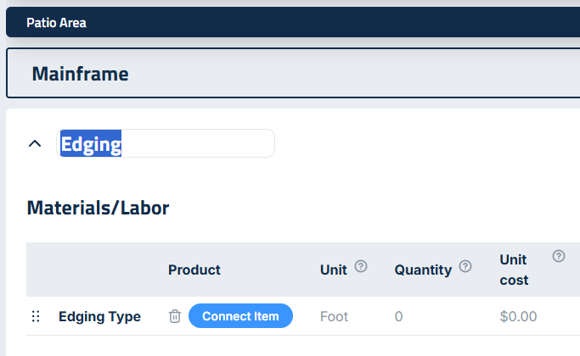Click the highlighted Edging text

click(91, 144)
